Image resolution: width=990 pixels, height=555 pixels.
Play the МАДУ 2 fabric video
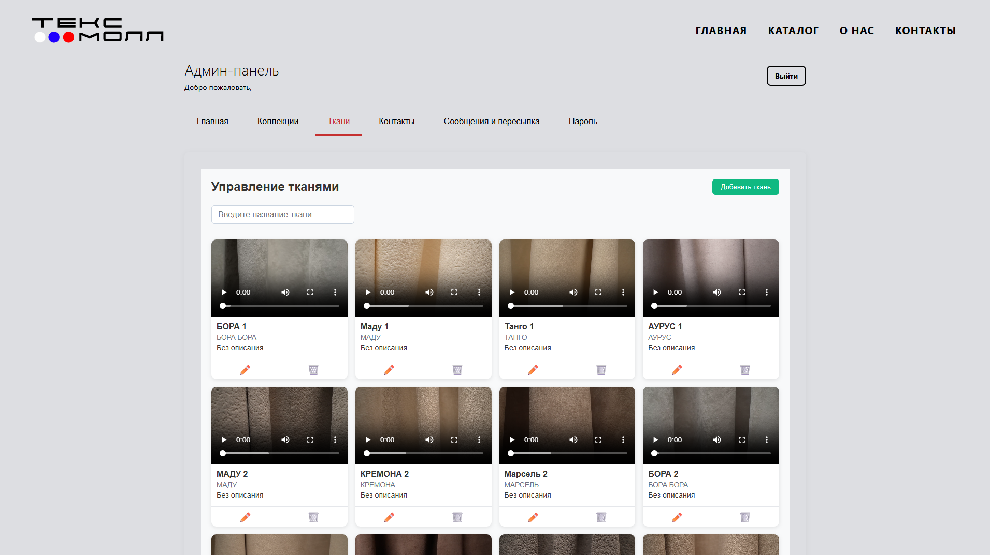(x=224, y=440)
